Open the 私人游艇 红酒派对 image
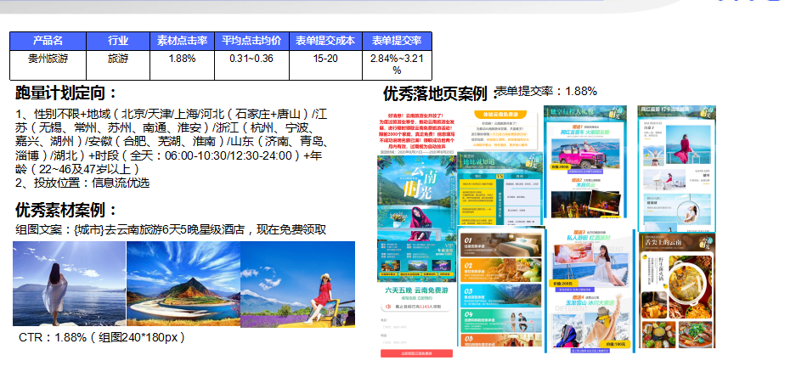790x372 pixels. (x=590, y=263)
